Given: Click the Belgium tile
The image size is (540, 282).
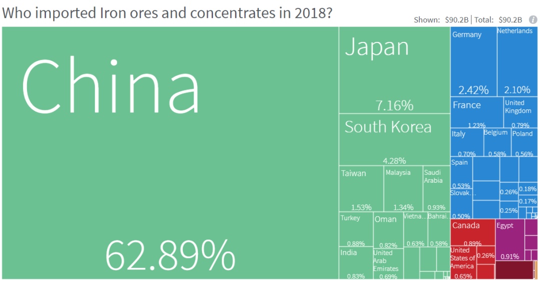Looking at the screenshot, I should point(497,143).
